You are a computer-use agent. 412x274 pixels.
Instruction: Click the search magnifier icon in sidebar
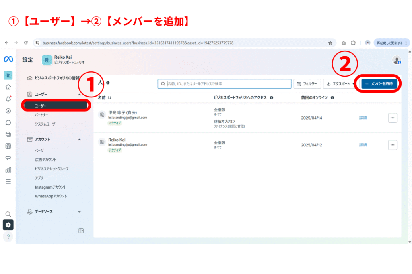(x=8, y=214)
